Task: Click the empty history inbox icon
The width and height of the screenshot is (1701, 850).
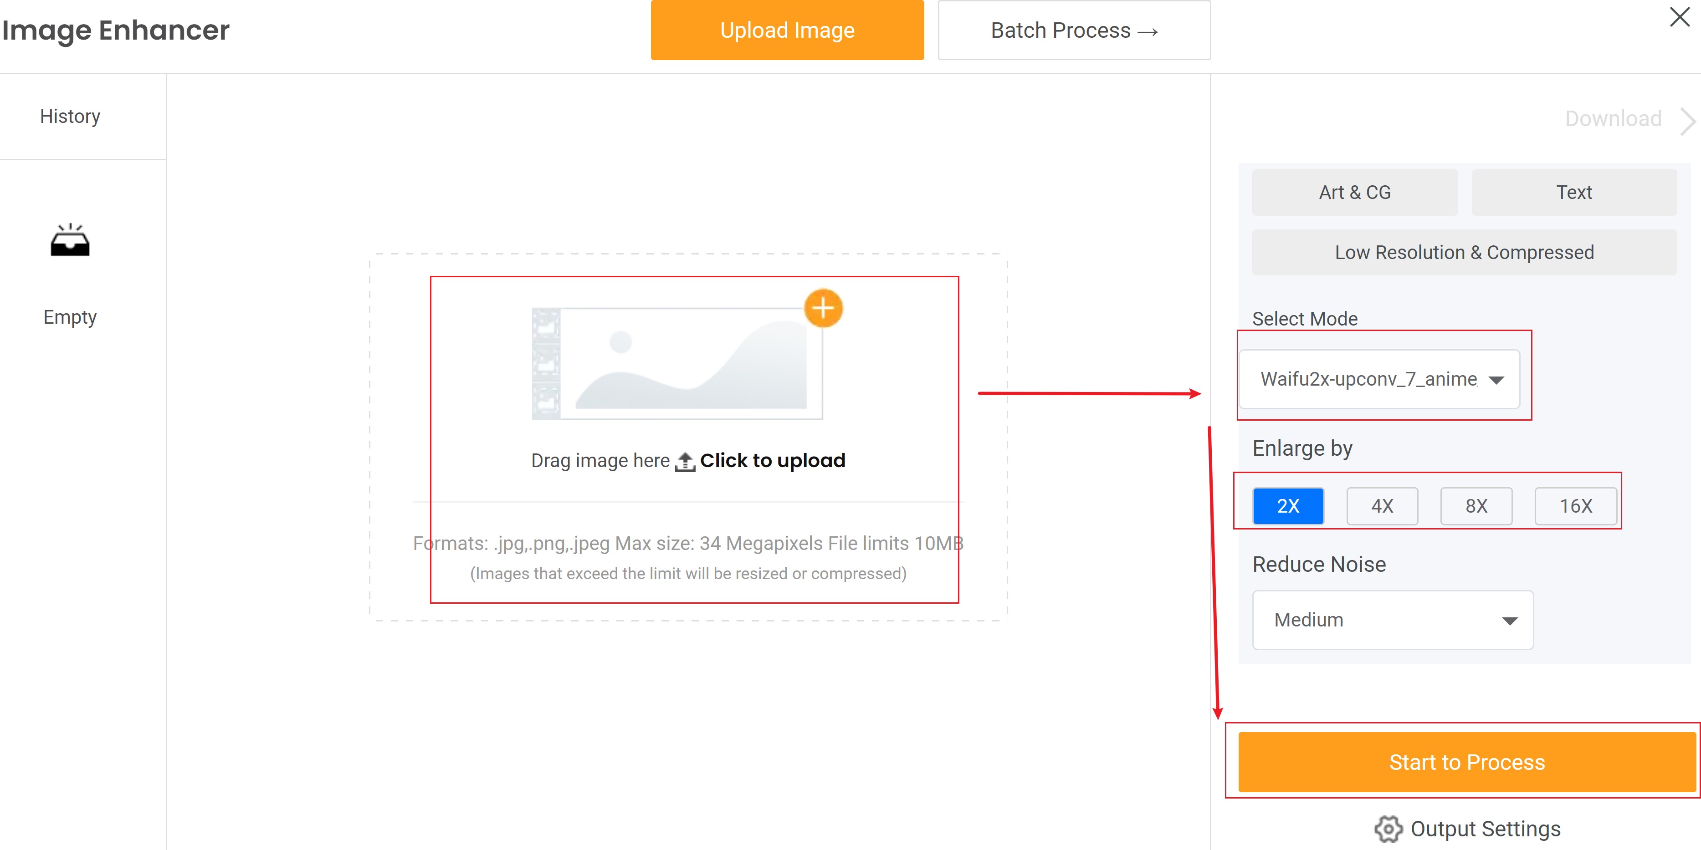Action: 70,240
